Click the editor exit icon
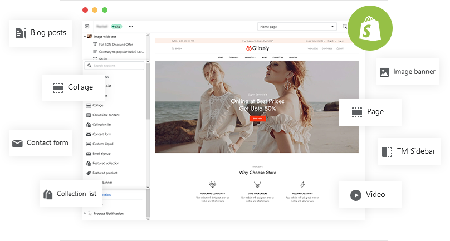The width and height of the screenshot is (450, 241). coord(87,26)
